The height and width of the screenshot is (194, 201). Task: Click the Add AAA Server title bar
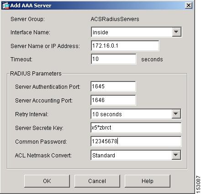point(97,5)
